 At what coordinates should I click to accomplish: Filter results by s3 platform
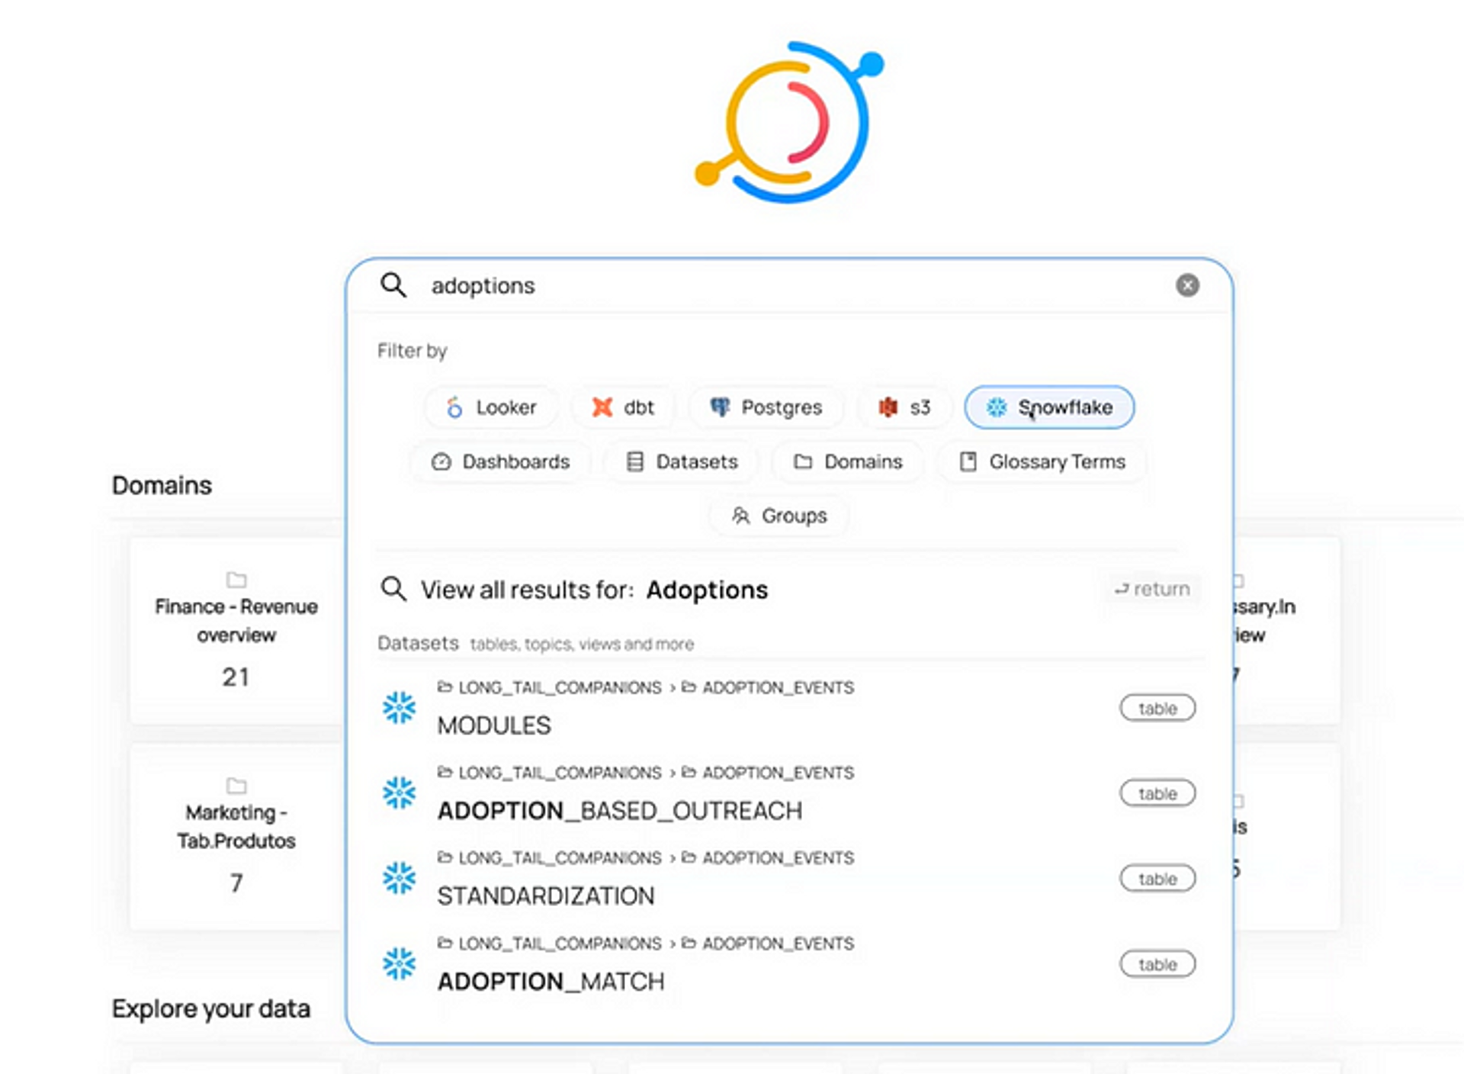904,407
